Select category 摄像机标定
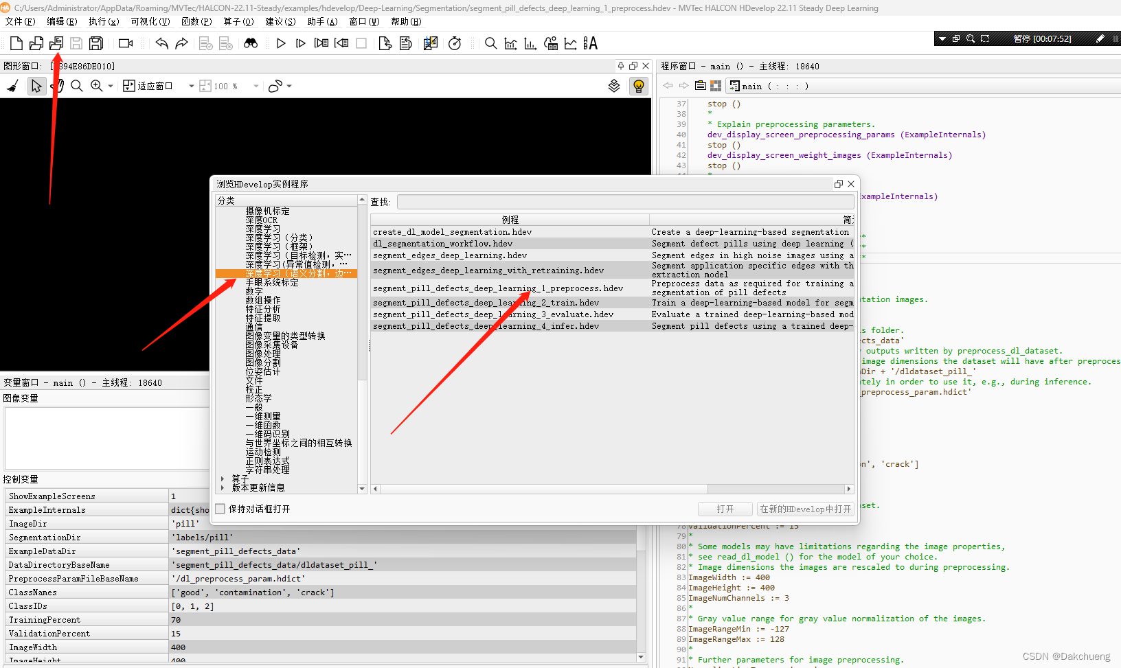Viewport: 1121px width, 668px height. pos(268,211)
